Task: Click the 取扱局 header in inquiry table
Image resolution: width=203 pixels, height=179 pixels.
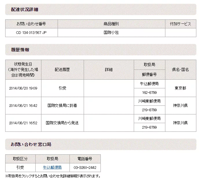Action: pyautogui.click(x=52, y=159)
